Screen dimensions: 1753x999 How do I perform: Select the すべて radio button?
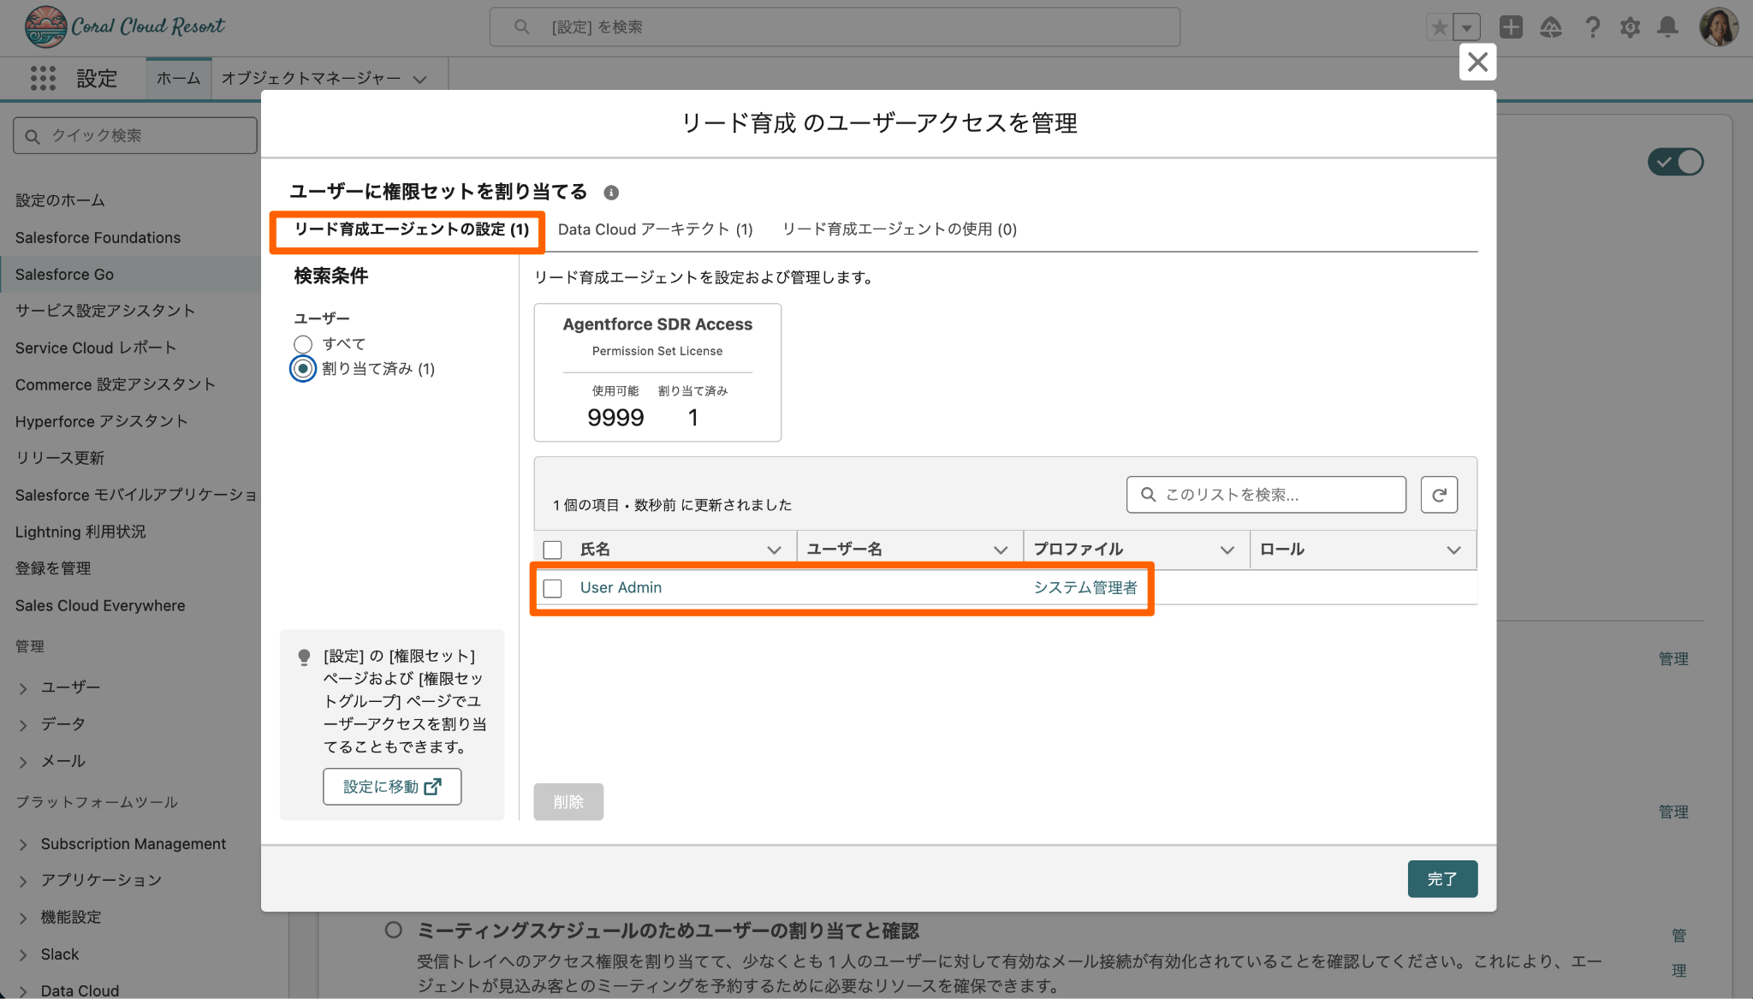[x=303, y=344]
